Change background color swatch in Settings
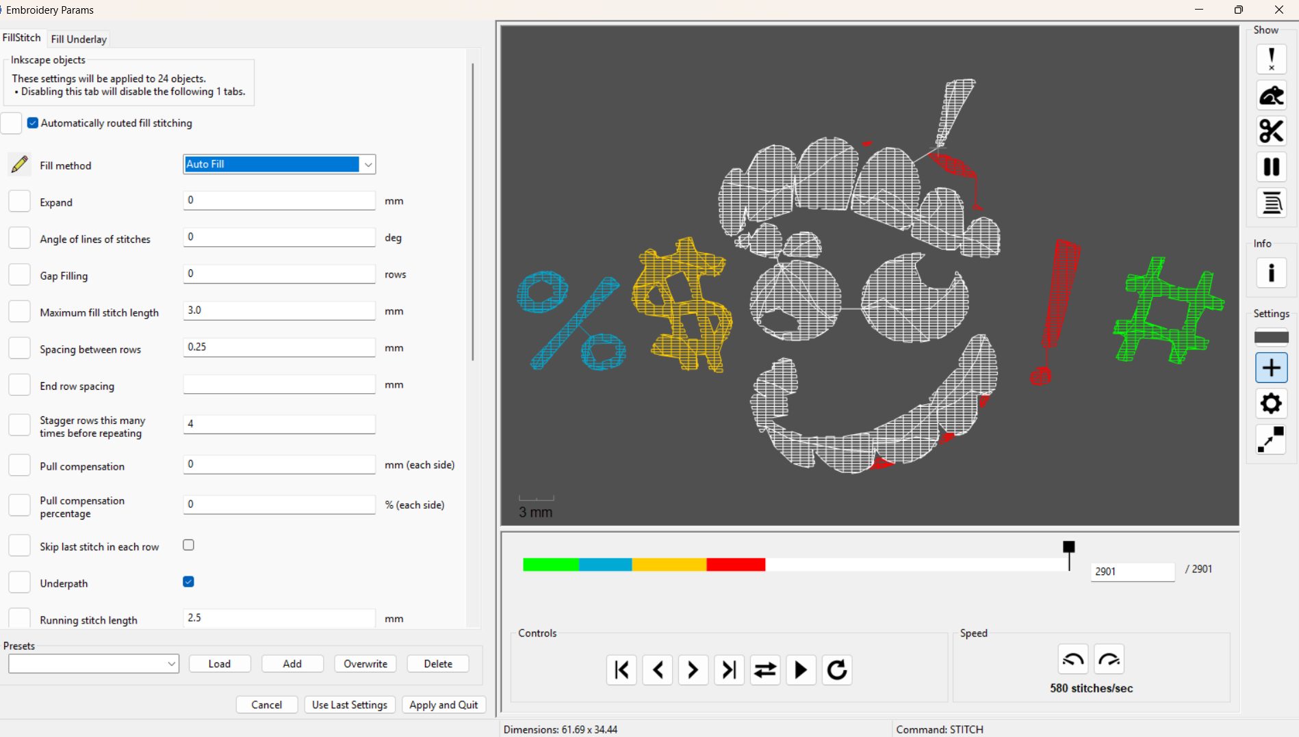This screenshot has height=737, width=1299. (1271, 337)
